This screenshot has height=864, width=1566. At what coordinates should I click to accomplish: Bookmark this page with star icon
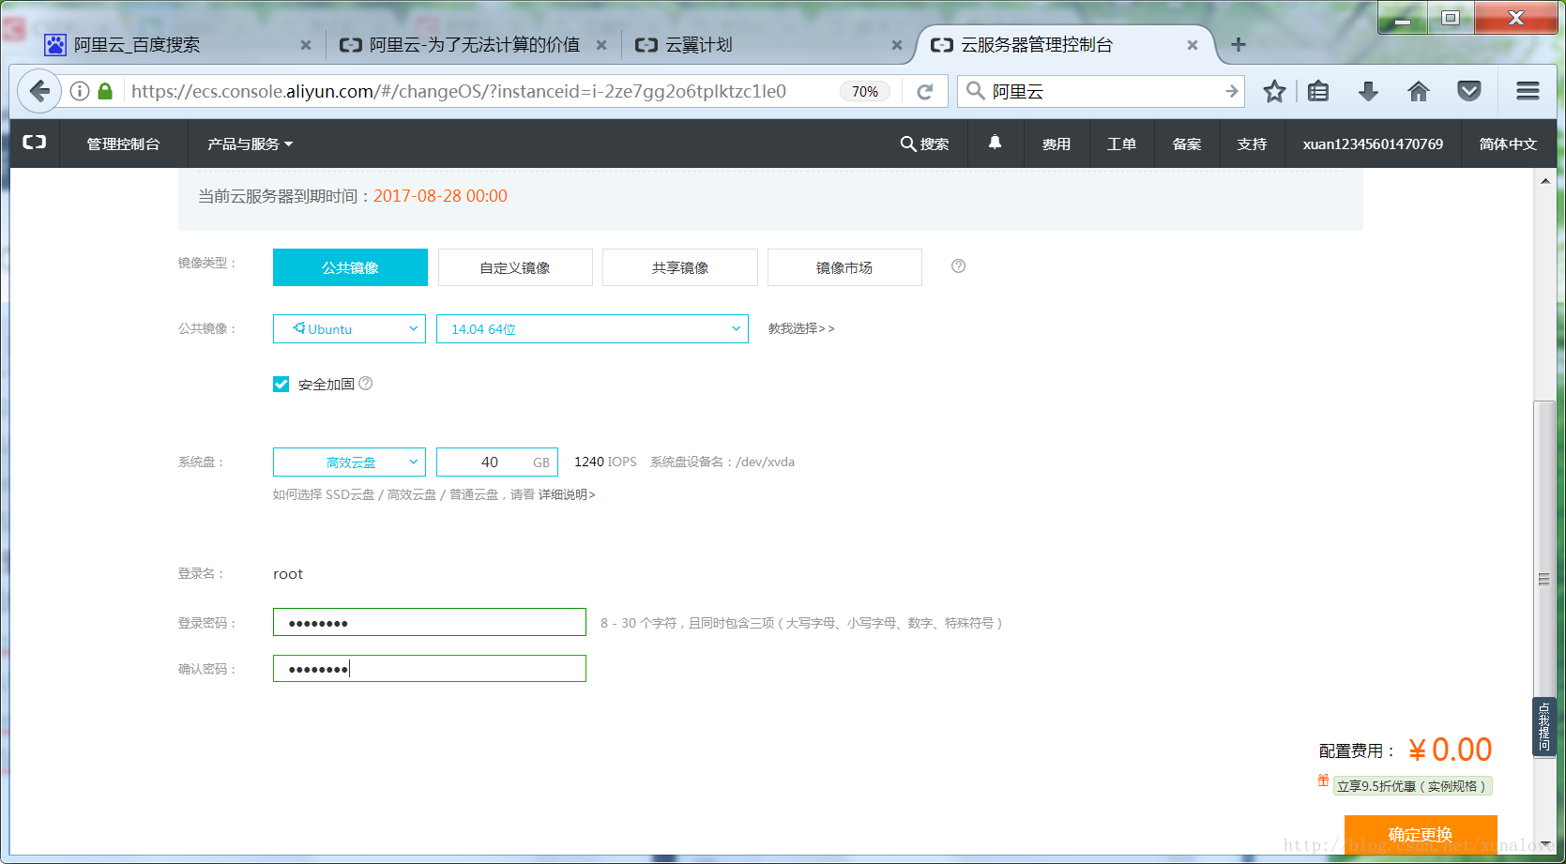click(x=1274, y=91)
